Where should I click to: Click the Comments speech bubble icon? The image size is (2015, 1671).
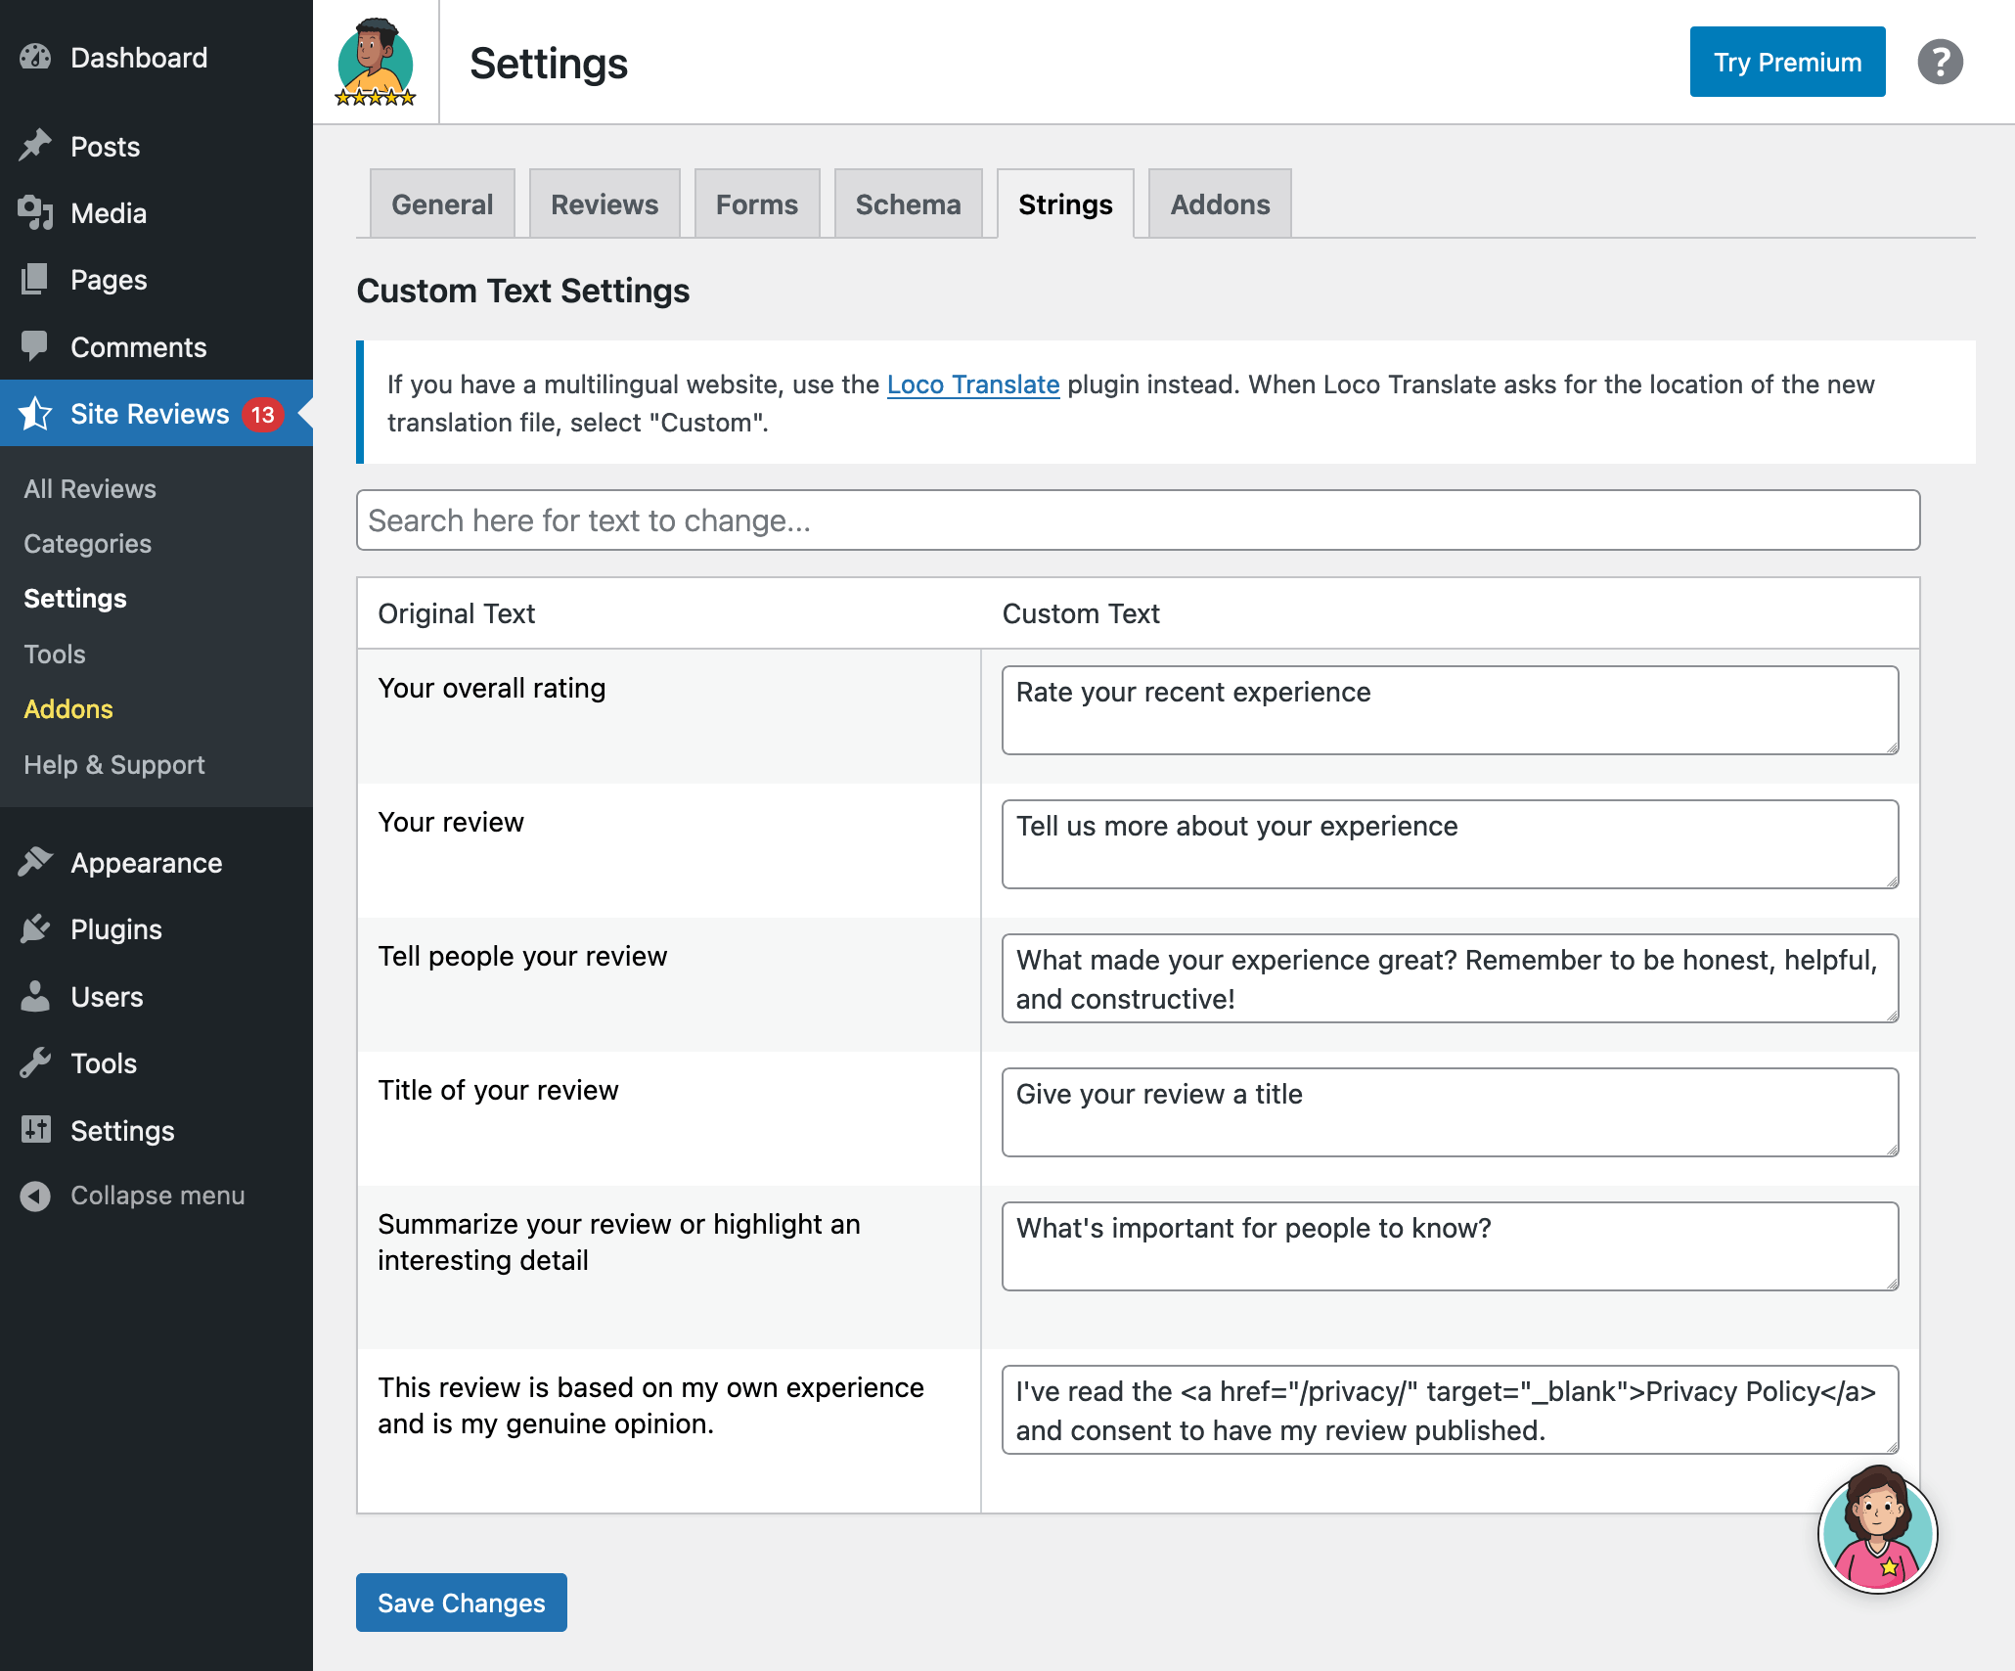(35, 346)
